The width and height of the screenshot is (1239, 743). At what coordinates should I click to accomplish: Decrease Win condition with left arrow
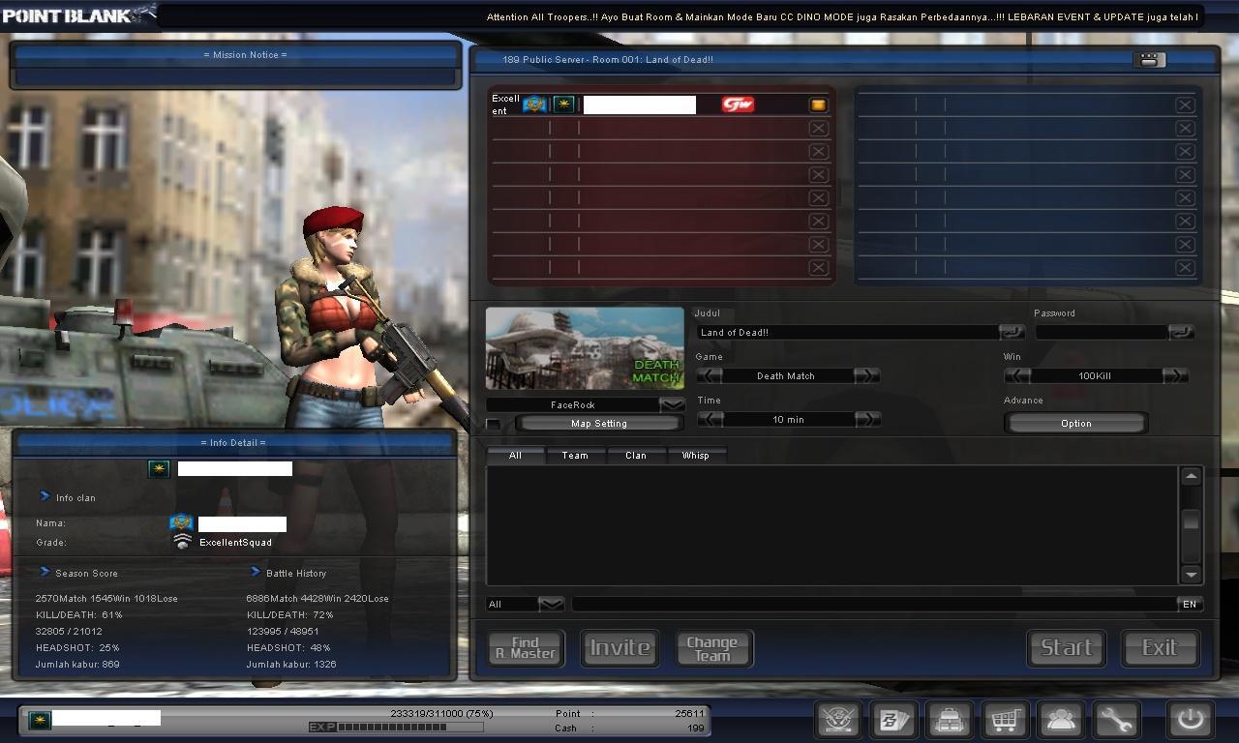[x=1017, y=375]
